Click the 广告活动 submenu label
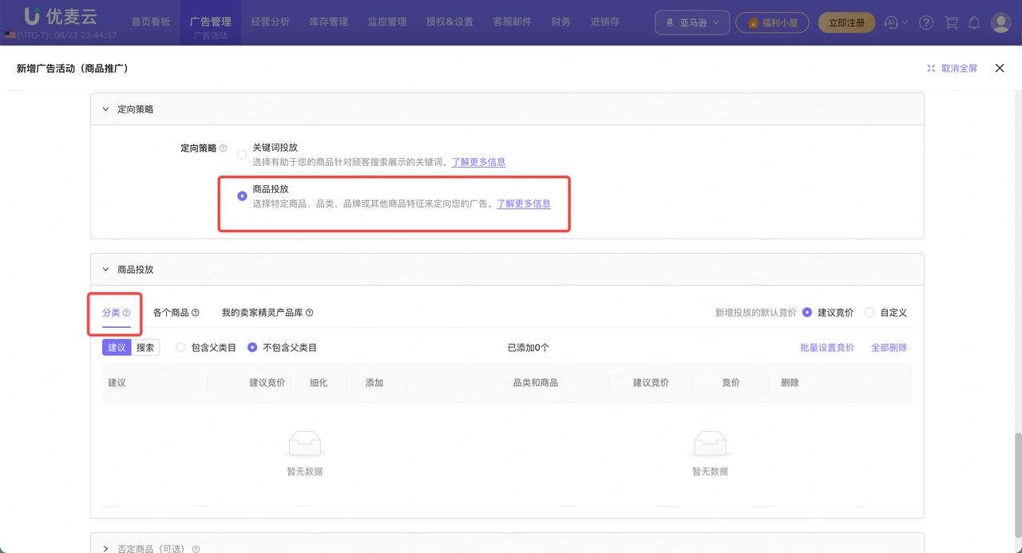Image resolution: width=1022 pixels, height=553 pixels. [x=210, y=36]
